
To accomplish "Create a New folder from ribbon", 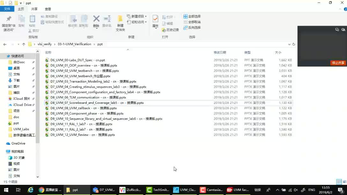I will [120, 23].
